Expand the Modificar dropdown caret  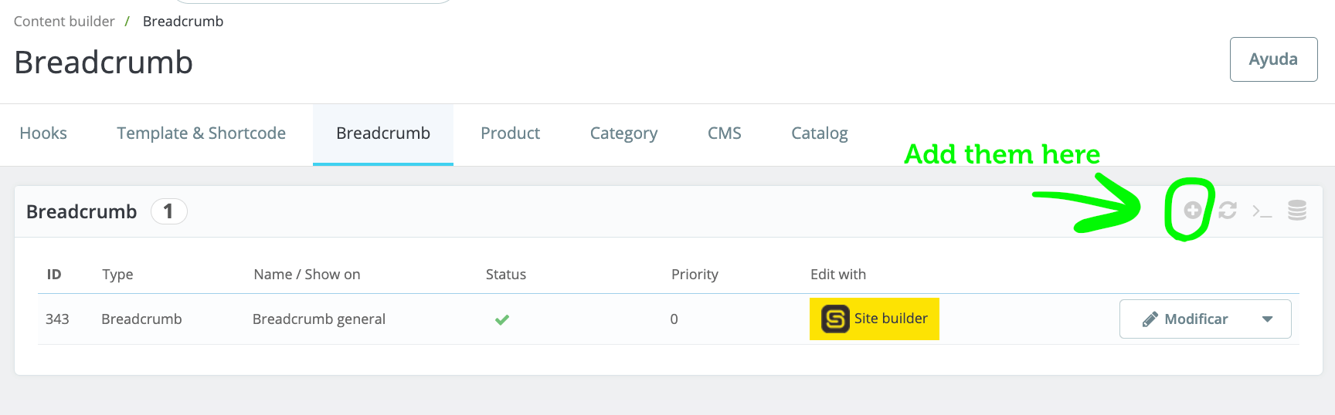click(x=1267, y=319)
